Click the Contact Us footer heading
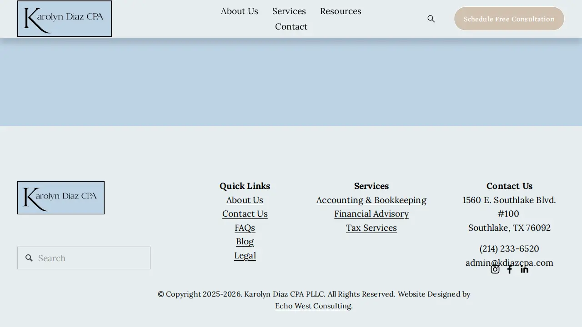 (509, 186)
